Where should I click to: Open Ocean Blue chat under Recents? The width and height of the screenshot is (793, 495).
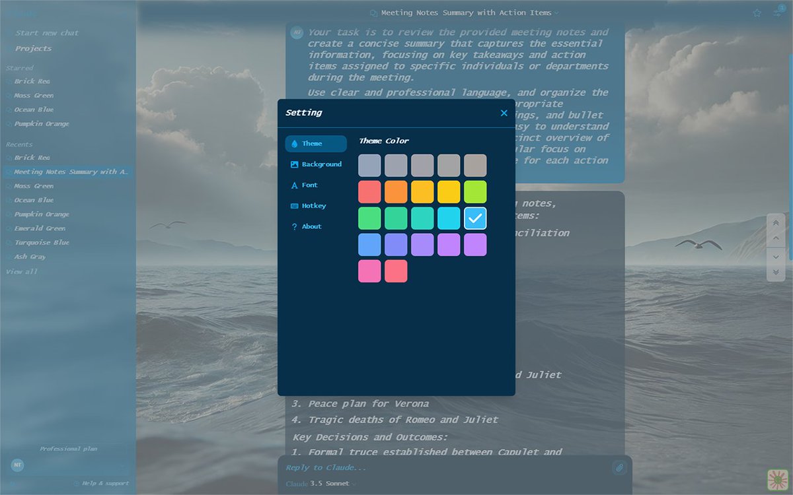tap(34, 200)
